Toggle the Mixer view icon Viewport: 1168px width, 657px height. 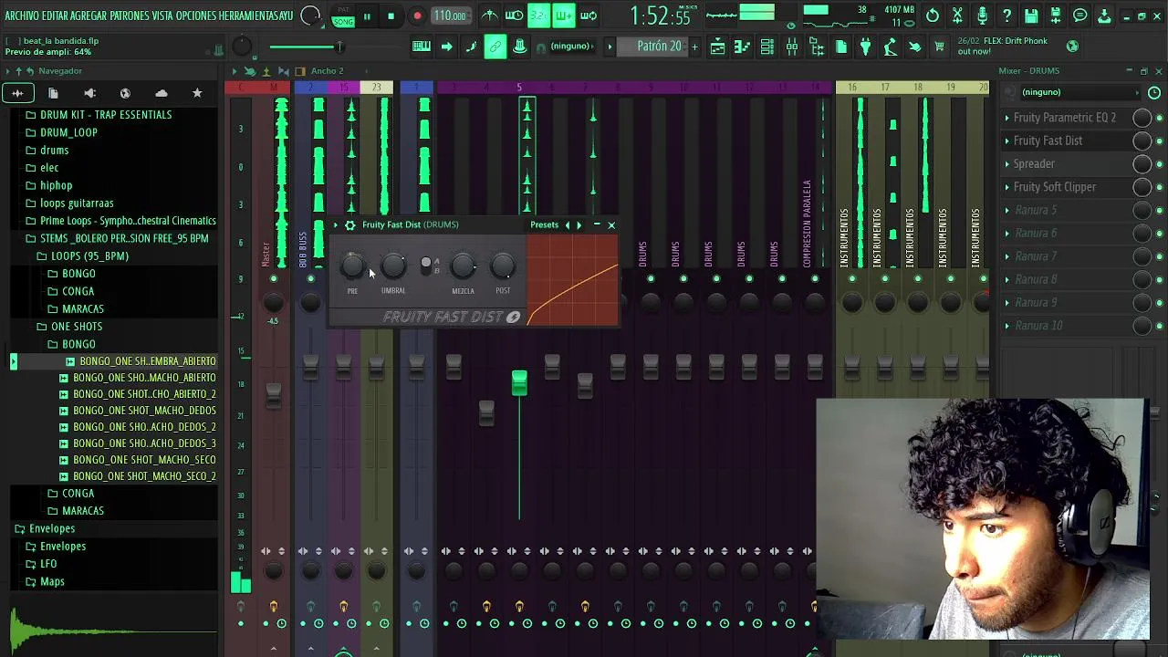tap(792, 47)
